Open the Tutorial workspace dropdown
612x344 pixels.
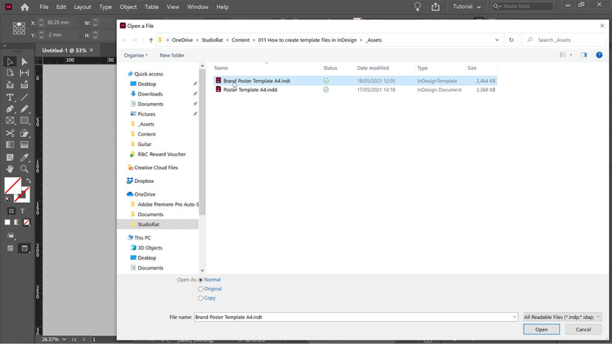click(467, 7)
